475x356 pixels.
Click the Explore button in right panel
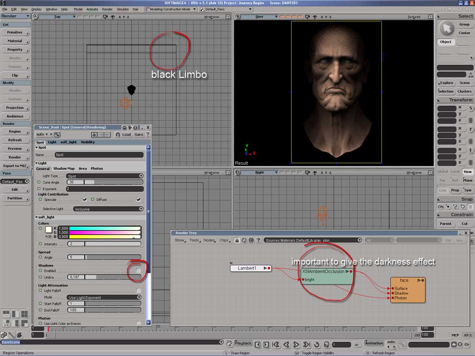tap(446, 83)
